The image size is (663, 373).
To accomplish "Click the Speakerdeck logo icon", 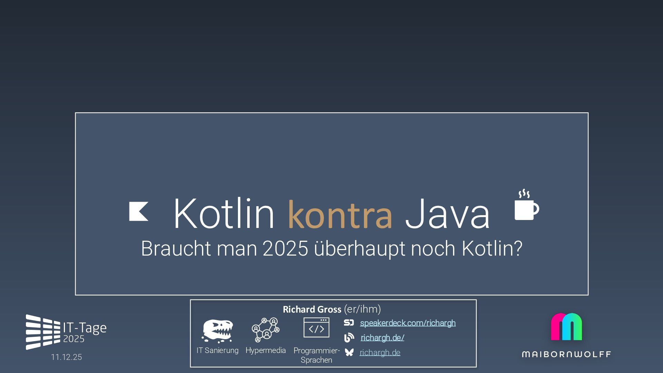I will coord(349,323).
